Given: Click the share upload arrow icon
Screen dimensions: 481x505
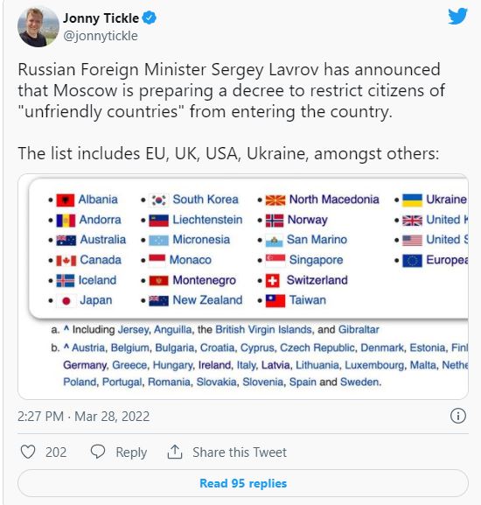Looking at the screenshot, I should (x=175, y=452).
